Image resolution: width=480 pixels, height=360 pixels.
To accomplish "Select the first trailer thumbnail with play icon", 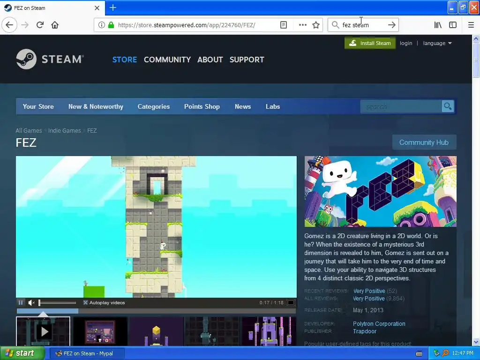I will pyautogui.click(x=43, y=331).
